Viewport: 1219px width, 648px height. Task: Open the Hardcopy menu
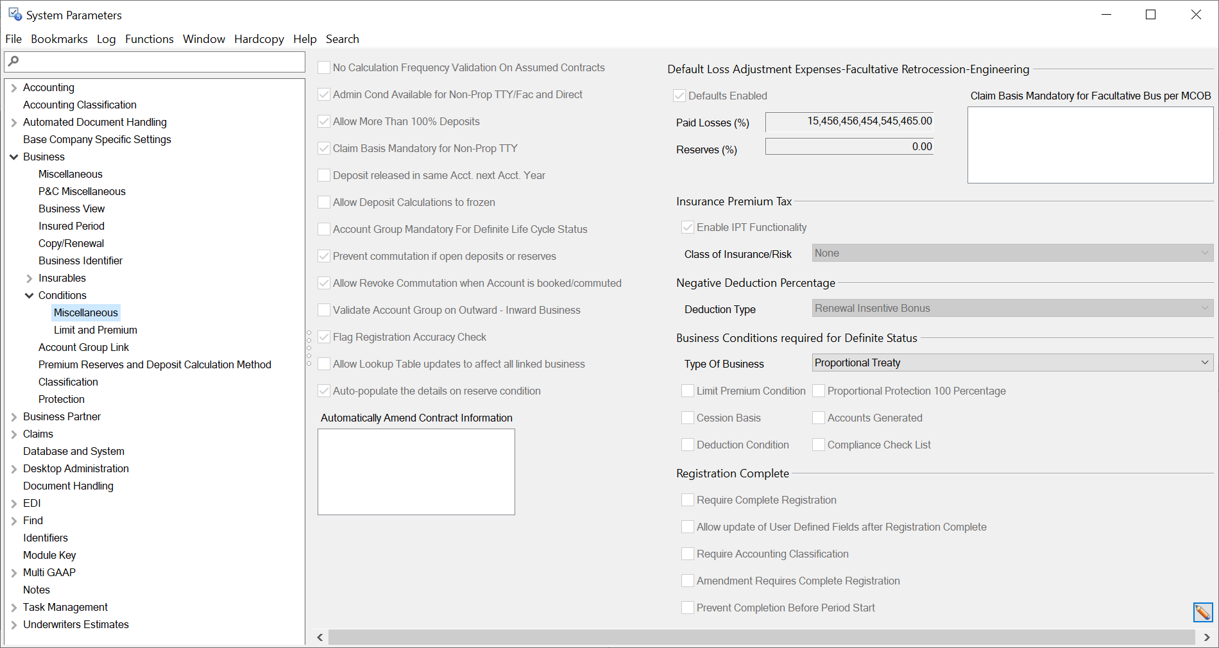pos(259,38)
